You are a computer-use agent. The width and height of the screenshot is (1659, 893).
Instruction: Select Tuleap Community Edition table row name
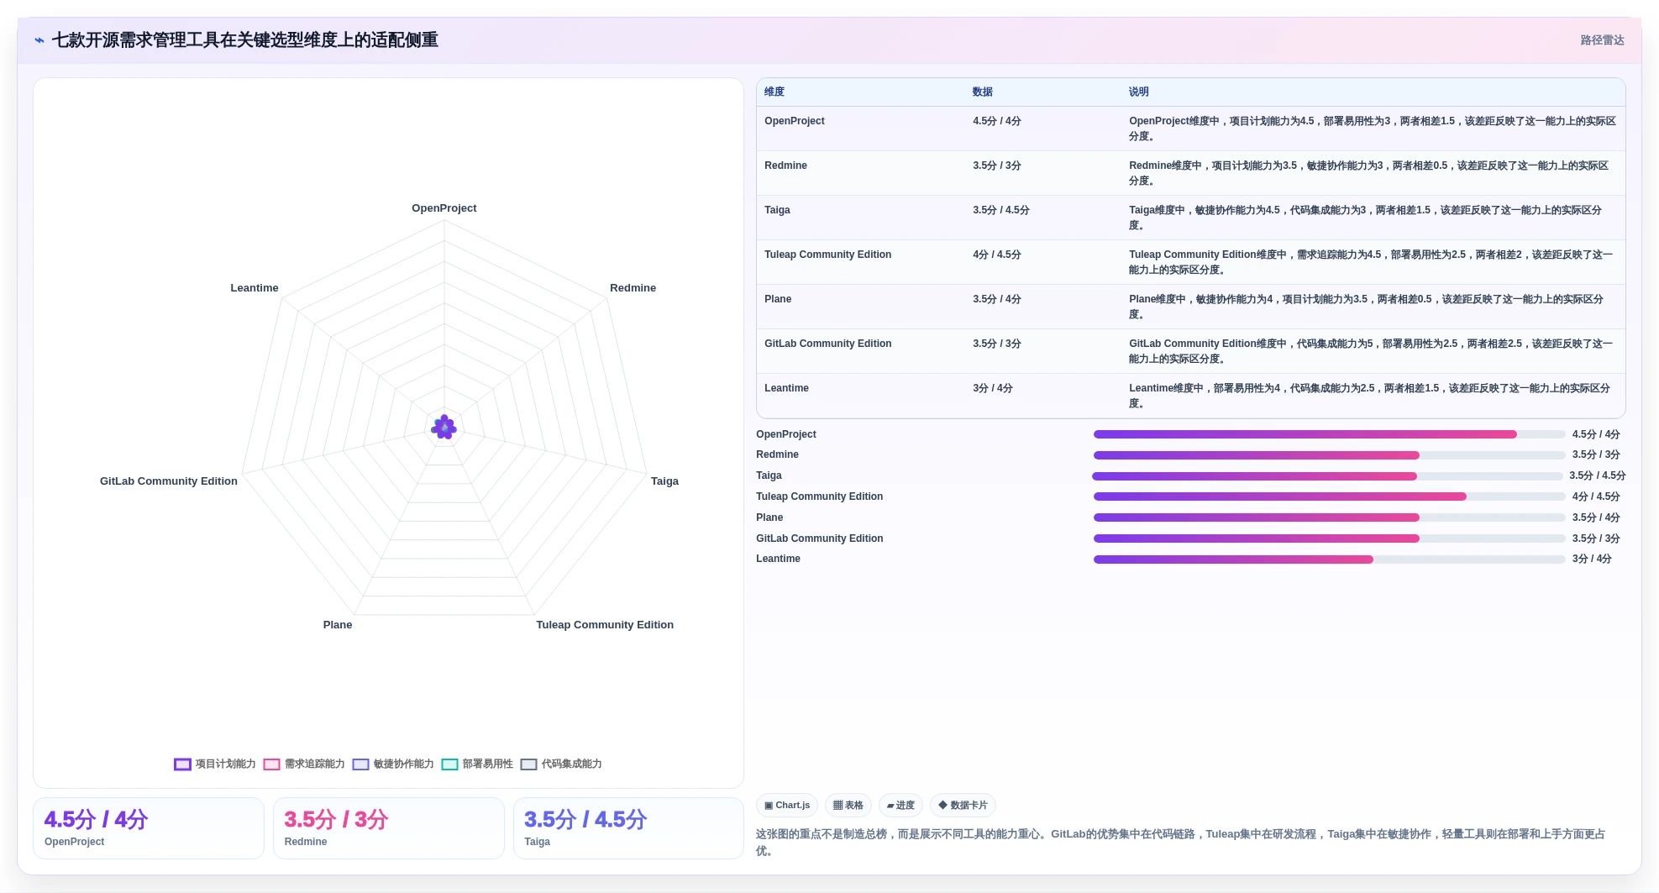pos(827,255)
